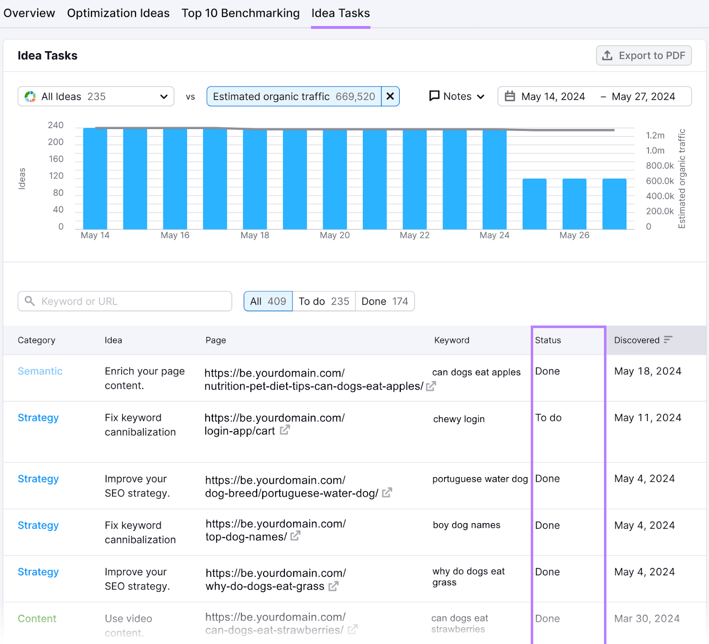This screenshot has height=644, width=709.
Task: Expand the Notes dropdown
Action: (x=481, y=96)
